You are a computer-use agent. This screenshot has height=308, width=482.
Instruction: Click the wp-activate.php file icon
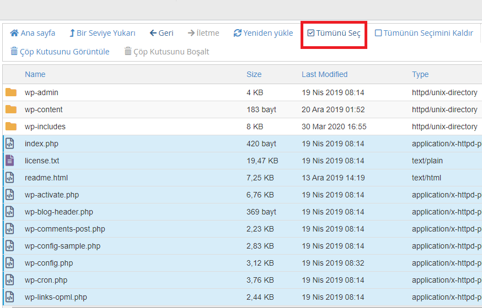10,195
